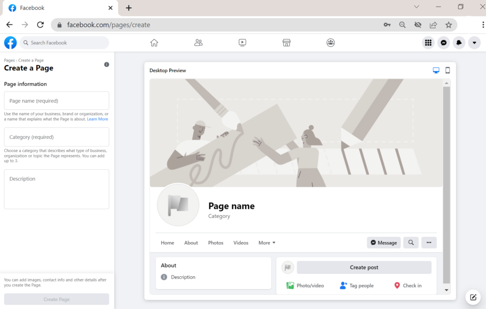486x309 pixels.
Task: Open the Marketplace icon
Action: (286, 43)
